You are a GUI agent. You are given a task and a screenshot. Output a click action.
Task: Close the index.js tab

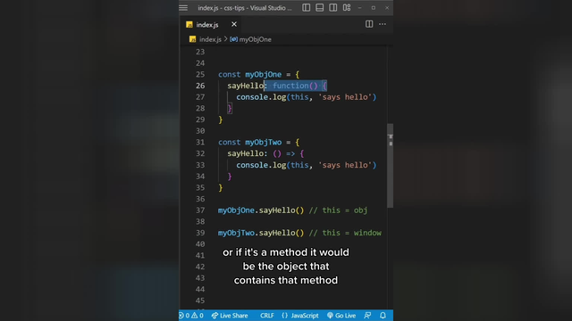(x=234, y=24)
